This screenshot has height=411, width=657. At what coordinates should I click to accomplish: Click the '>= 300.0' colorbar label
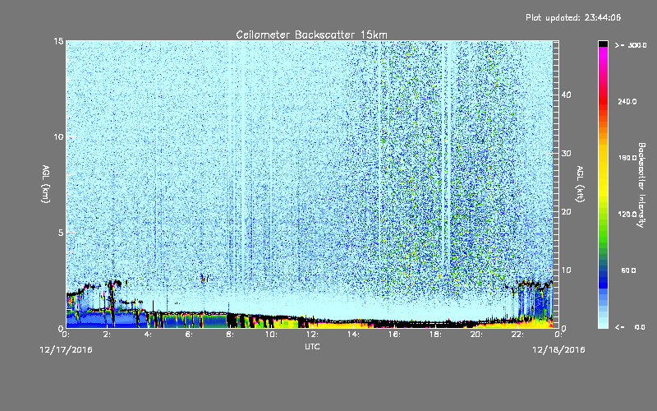[x=631, y=45]
